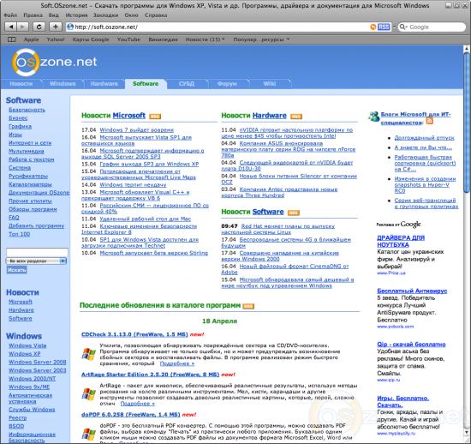This screenshot has width=471, height=444.
Task: Click the Искать search button
Action: tap(17, 270)
